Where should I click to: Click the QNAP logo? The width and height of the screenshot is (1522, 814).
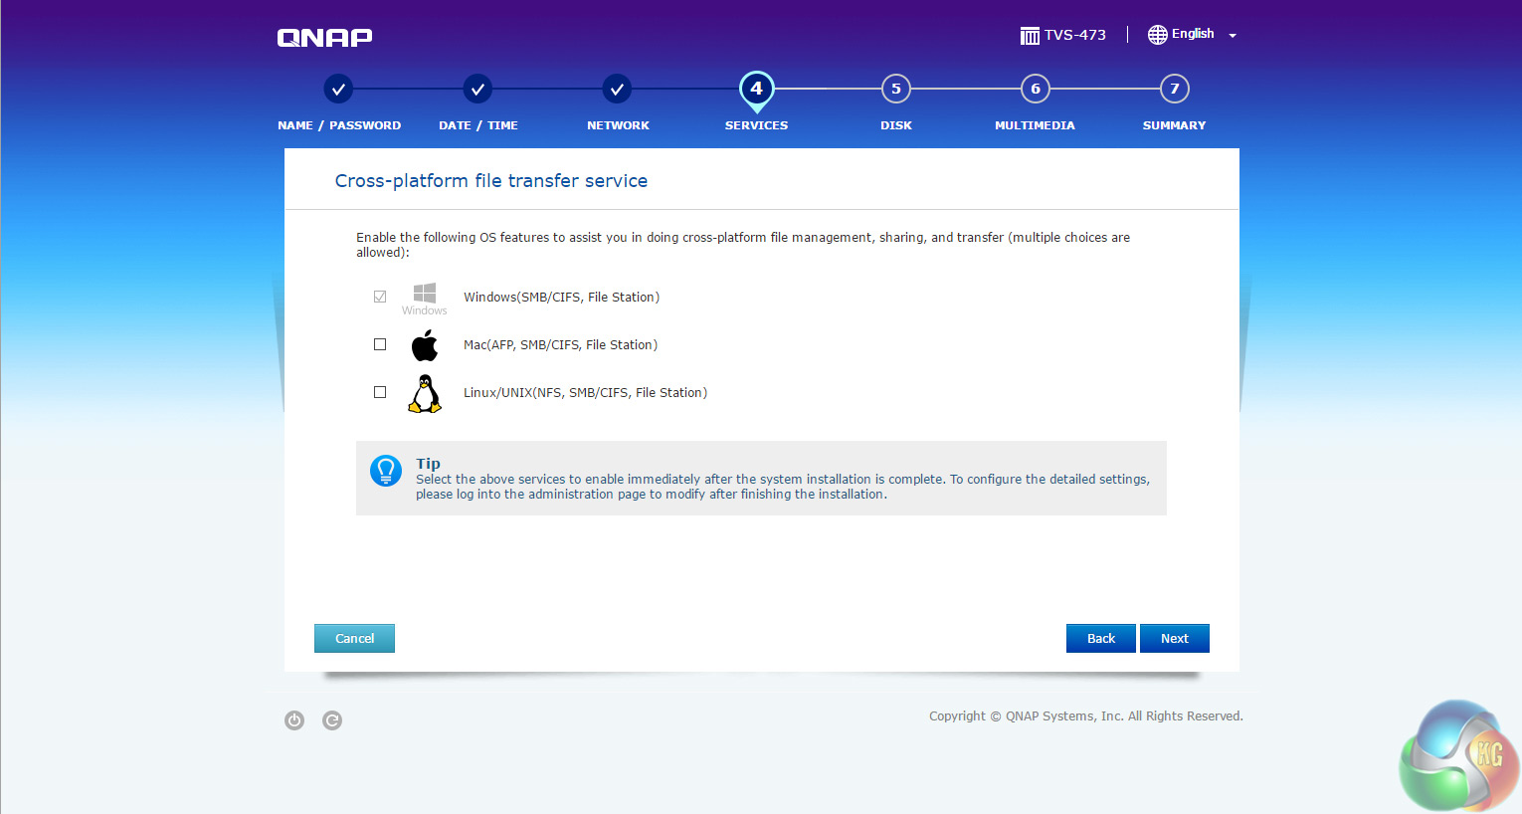pos(324,38)
